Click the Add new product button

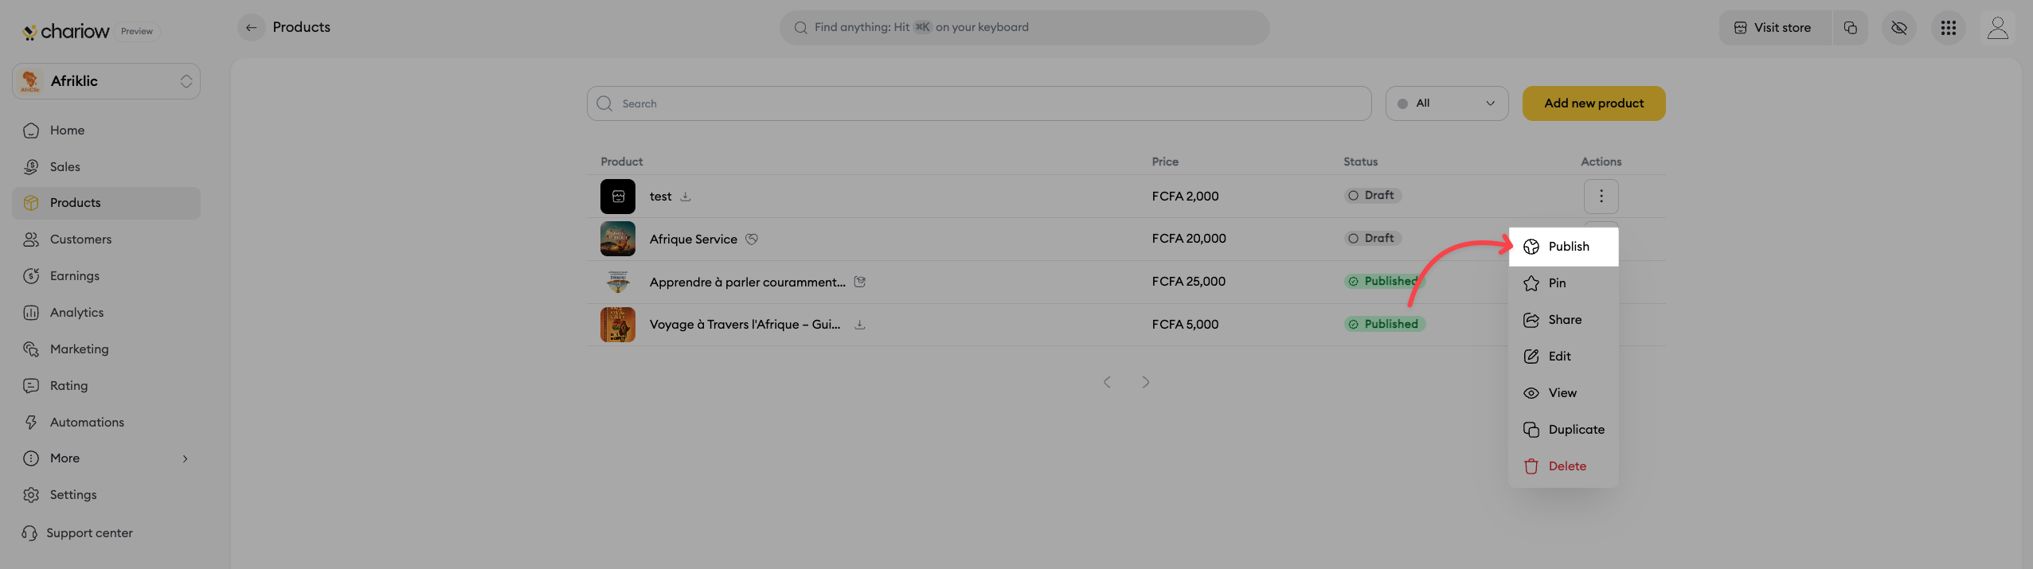pyautogui.click(x=1593, y=103)
